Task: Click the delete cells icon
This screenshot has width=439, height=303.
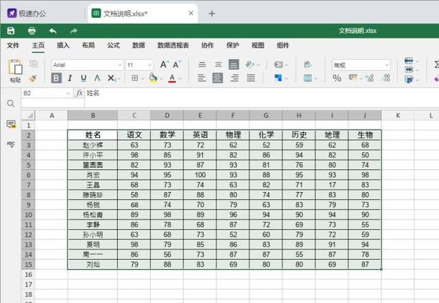Action: tap(409, 70)
